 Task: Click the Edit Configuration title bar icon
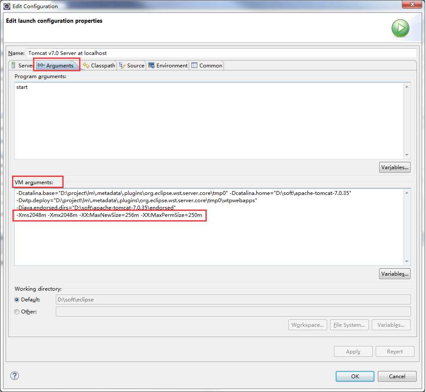pyautogui.click(x=7, y=6)
